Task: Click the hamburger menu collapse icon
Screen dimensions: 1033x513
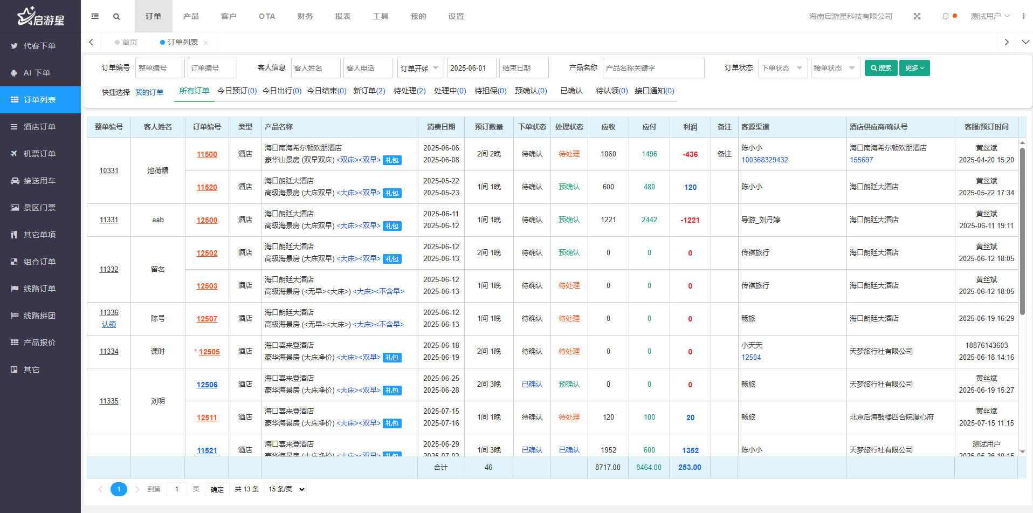Action: 95,16
